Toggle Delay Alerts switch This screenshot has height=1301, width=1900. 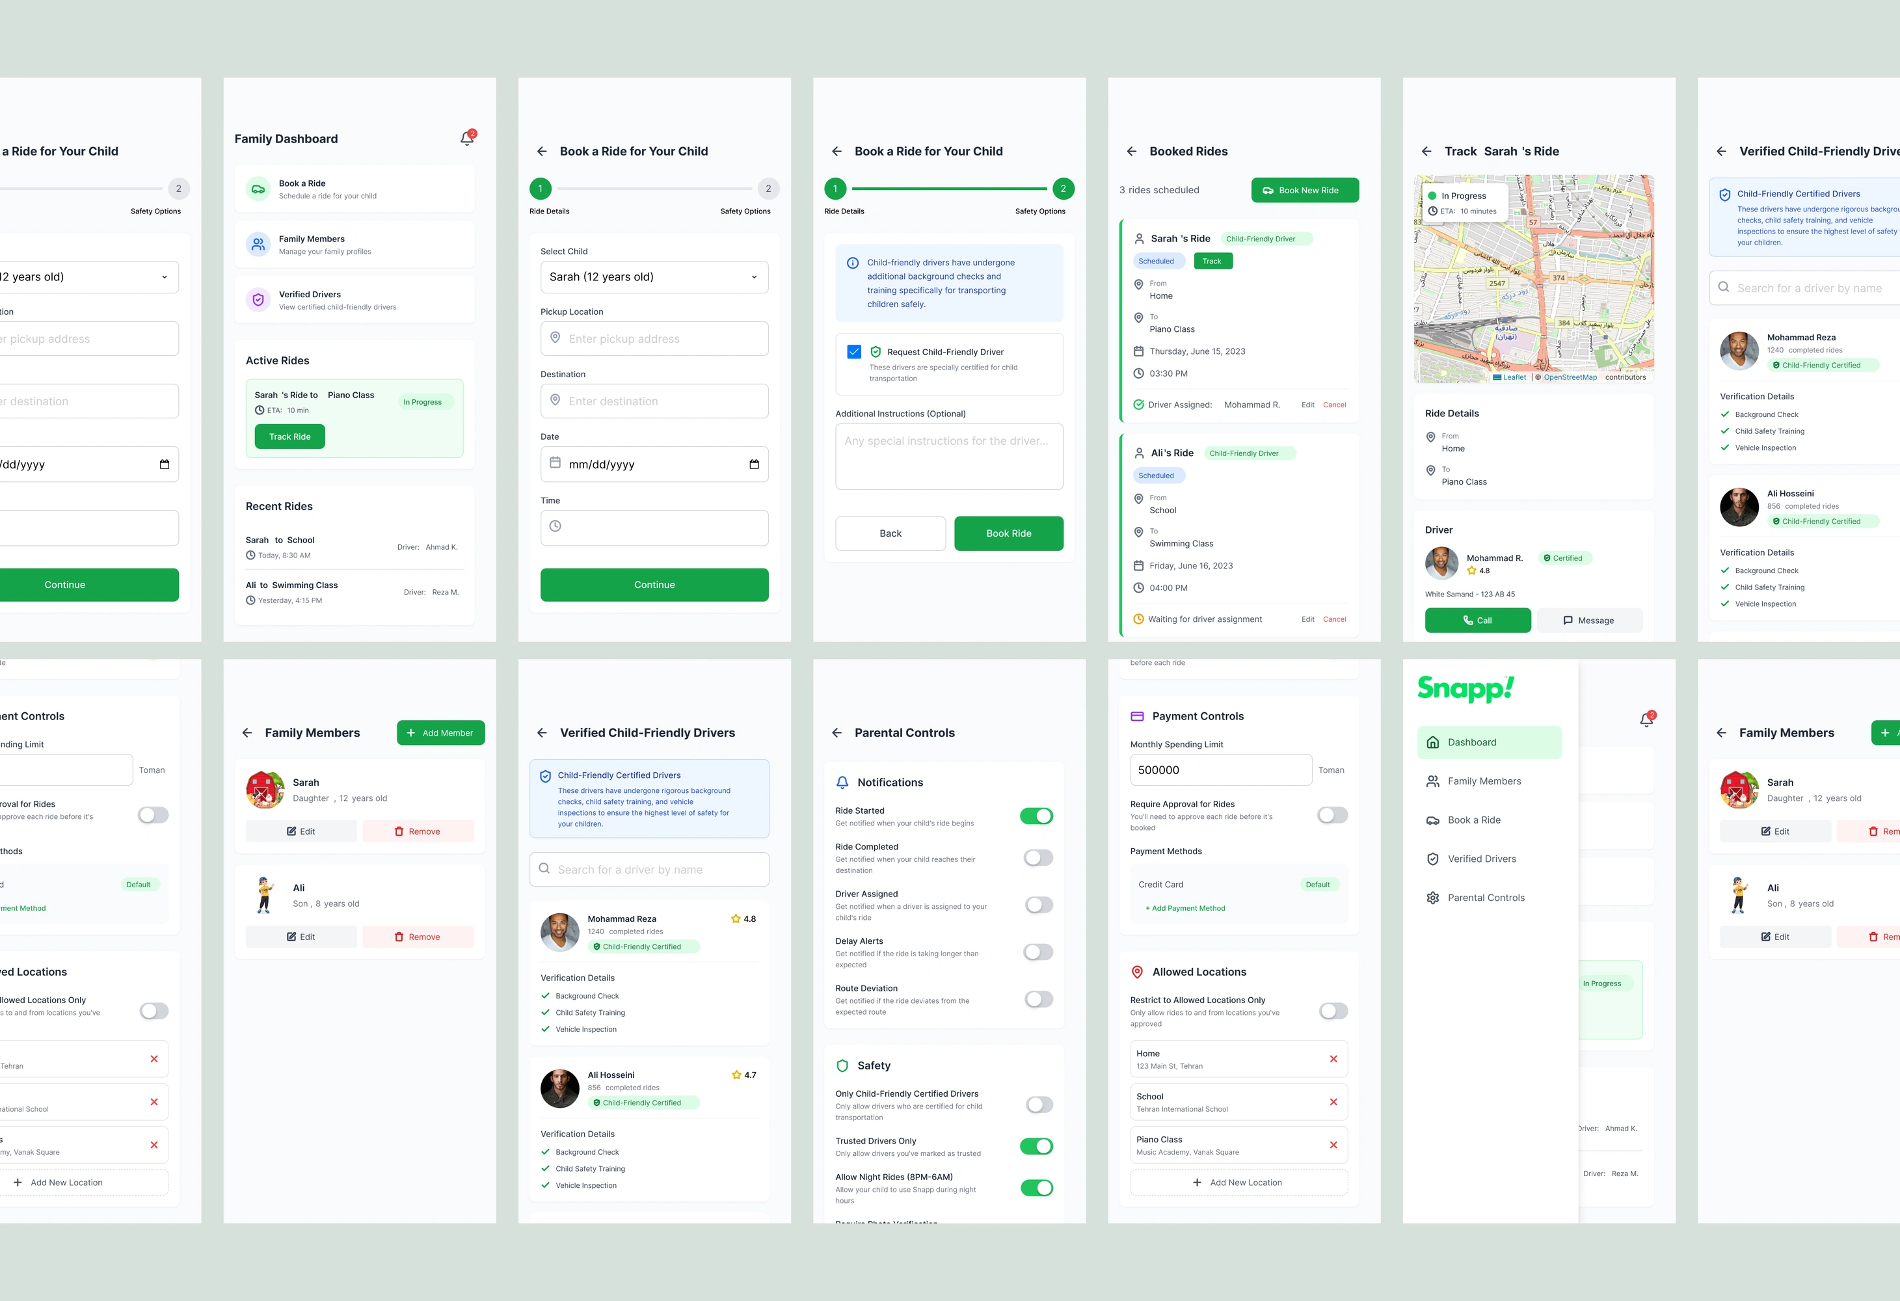point(1038,952)
